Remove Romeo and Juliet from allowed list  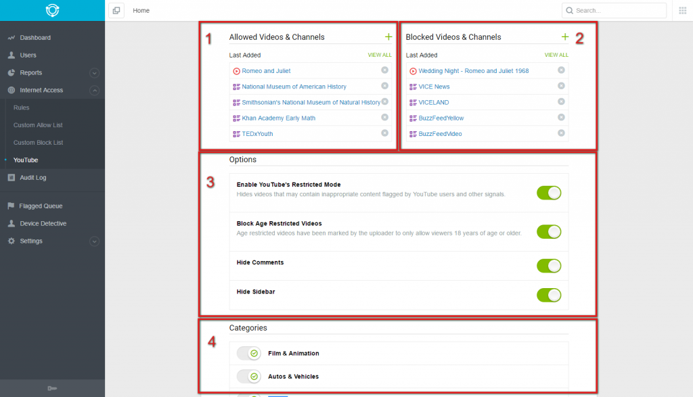[x=384, y=70]
